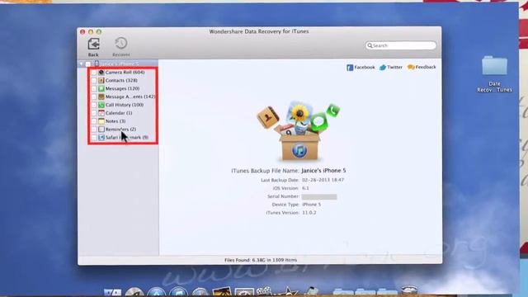Open the Twitter link

[391, 68]
